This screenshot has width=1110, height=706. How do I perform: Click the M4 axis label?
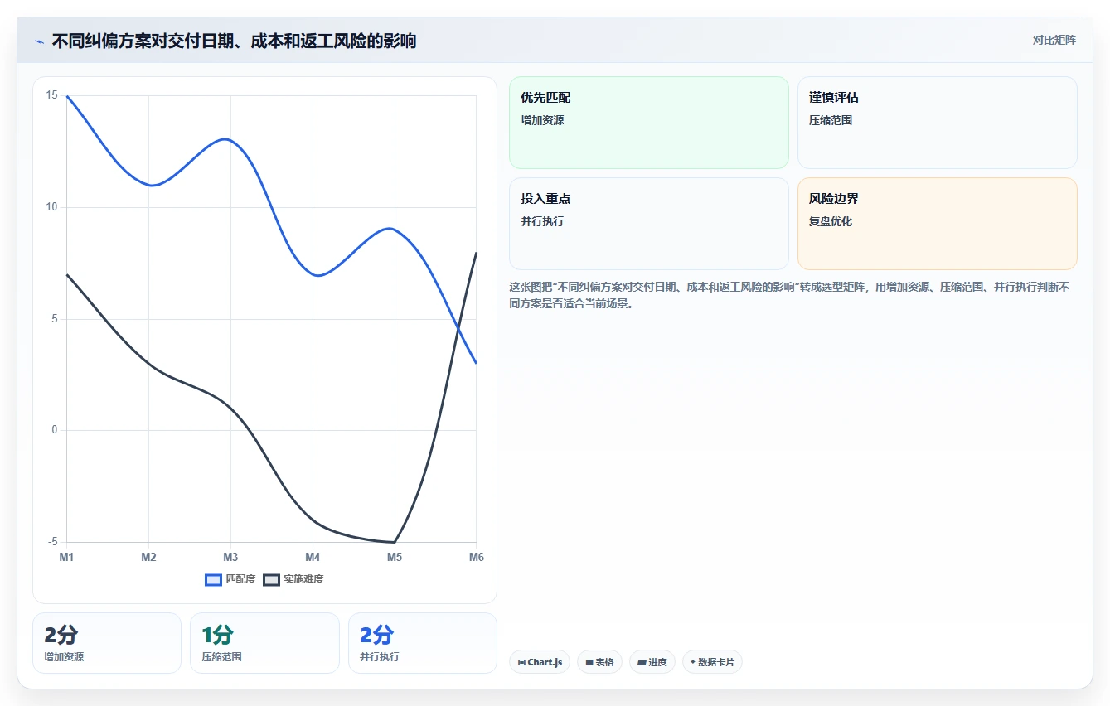(x=313, y=557)
